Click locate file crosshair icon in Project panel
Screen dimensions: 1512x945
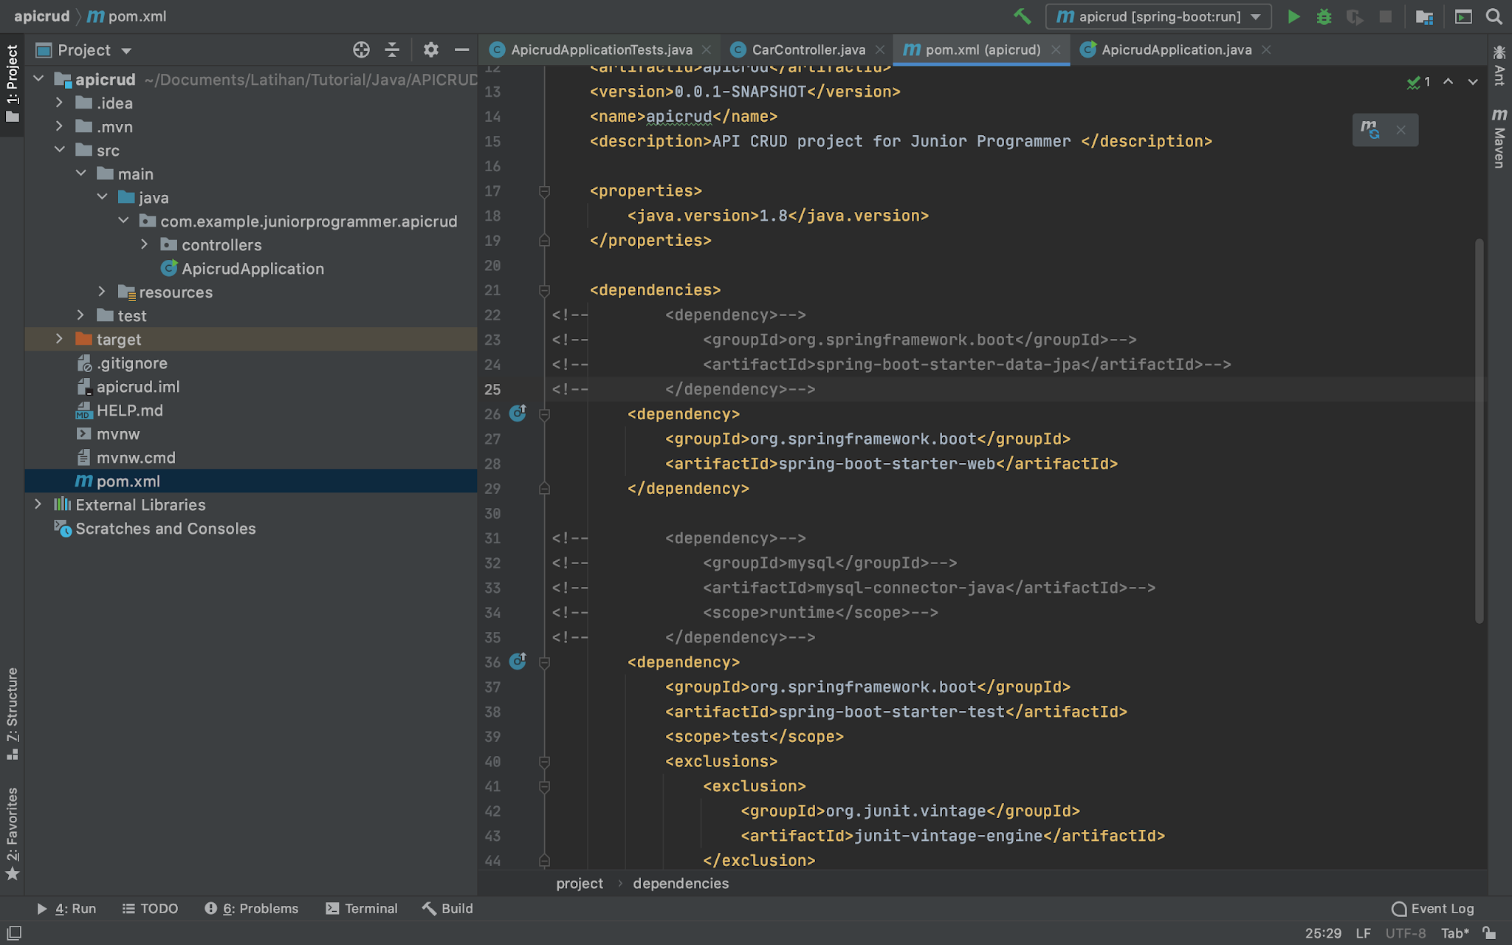click(x=361, y=49)
